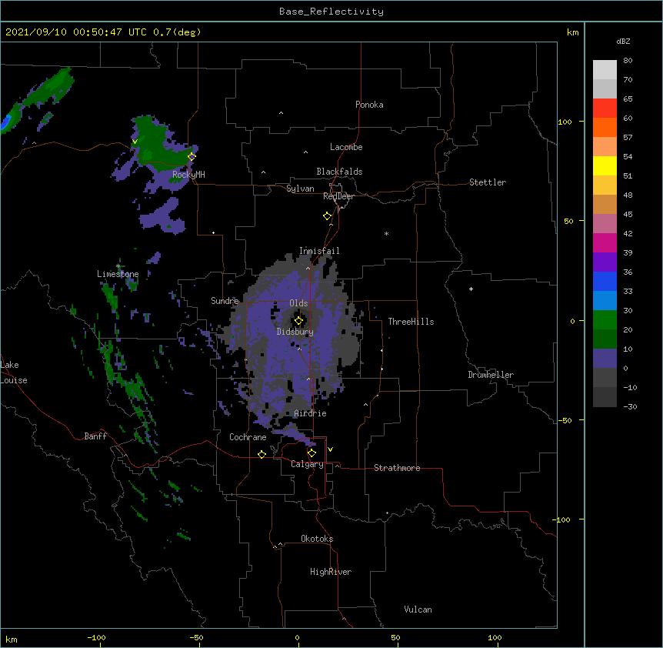
Task: Click the Banff city label
Action: click(95, 436)
